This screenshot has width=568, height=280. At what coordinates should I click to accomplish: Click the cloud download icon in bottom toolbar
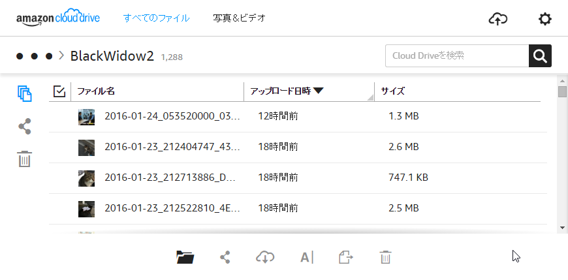pos(265,257)
